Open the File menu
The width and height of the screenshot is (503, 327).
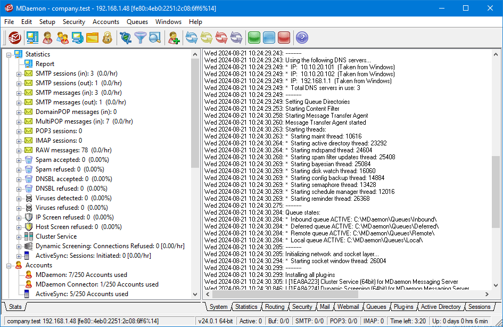pos(9,22)
